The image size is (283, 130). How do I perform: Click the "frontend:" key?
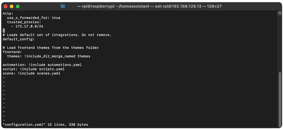pos(12,52)
